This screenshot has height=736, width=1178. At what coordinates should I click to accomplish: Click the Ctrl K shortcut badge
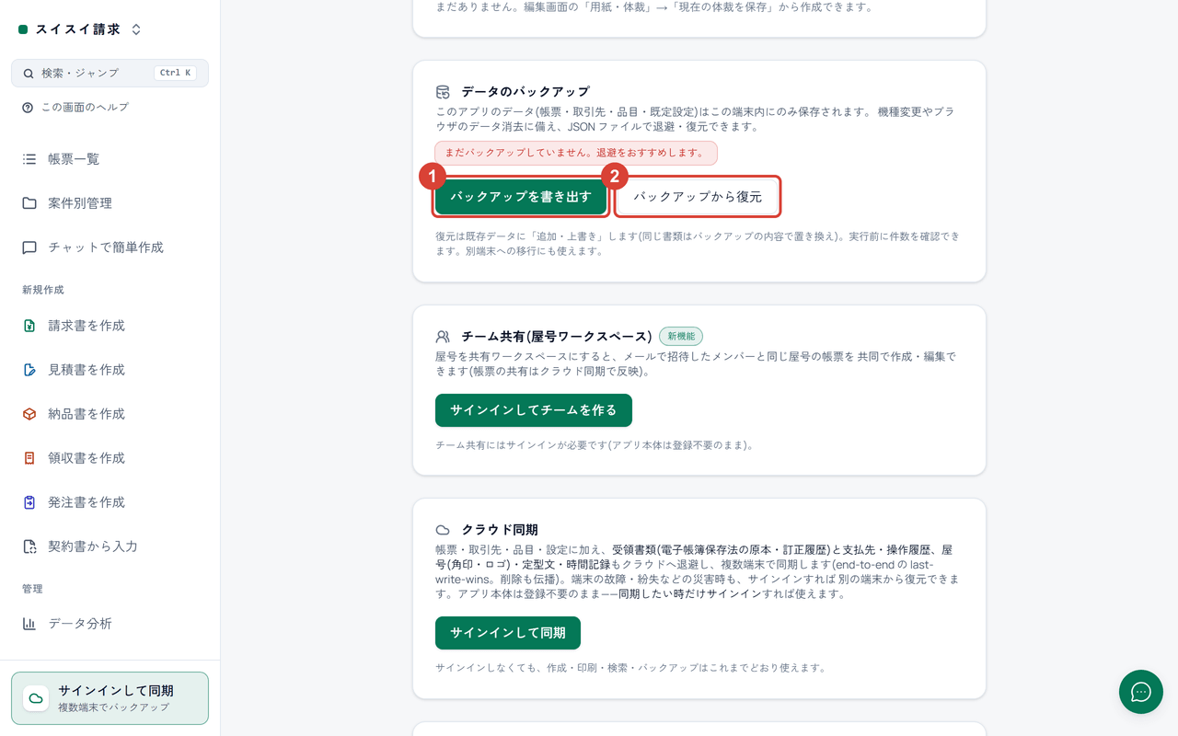175,74
